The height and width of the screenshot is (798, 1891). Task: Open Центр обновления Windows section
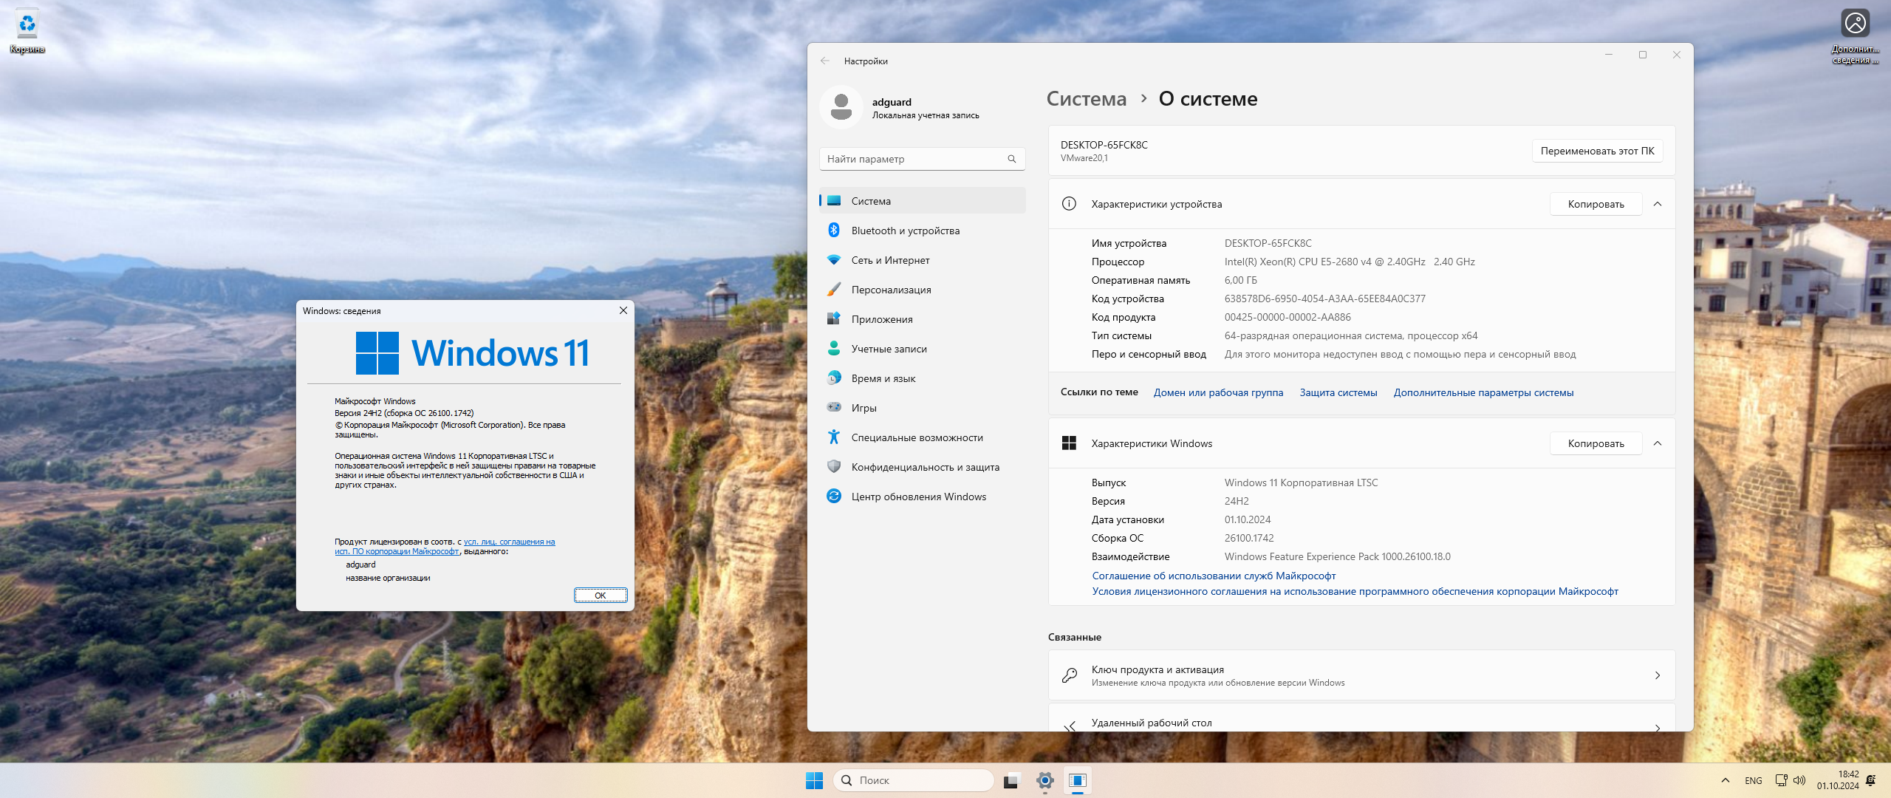point(918,497)
